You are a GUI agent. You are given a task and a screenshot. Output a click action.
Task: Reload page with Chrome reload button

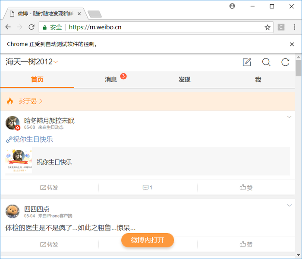pos(31,27)
